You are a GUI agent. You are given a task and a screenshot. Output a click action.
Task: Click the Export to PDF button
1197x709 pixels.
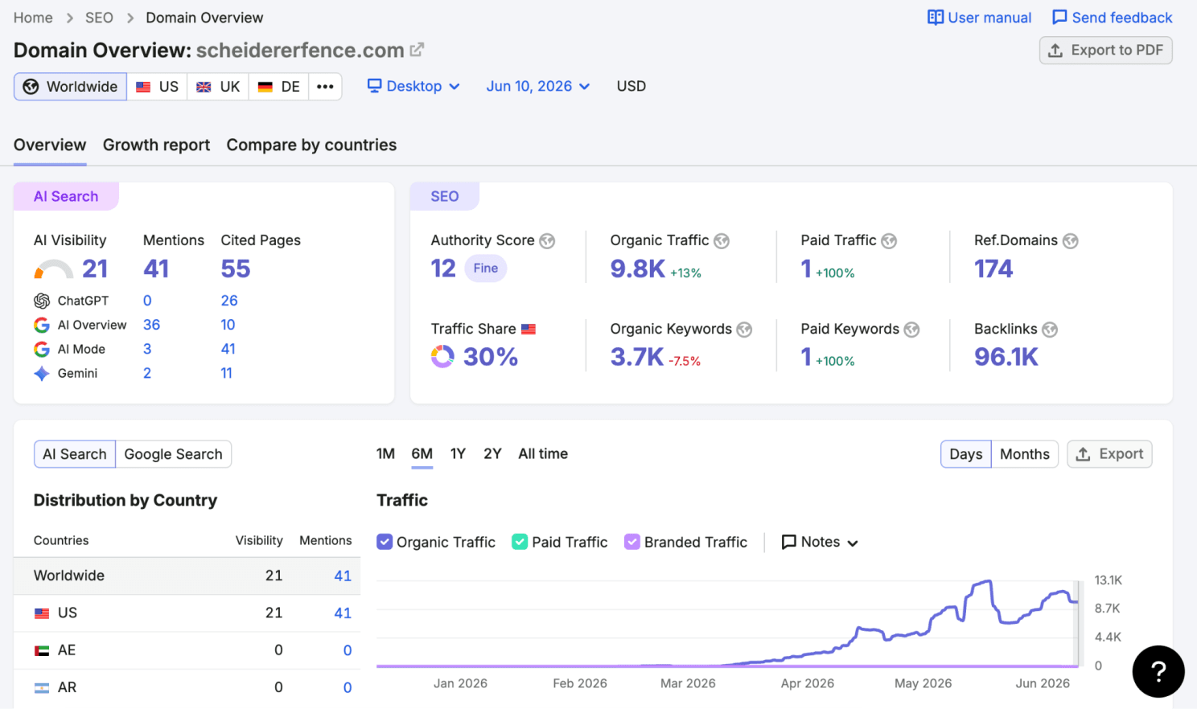pyautogui.click(x=1106, y=50)
